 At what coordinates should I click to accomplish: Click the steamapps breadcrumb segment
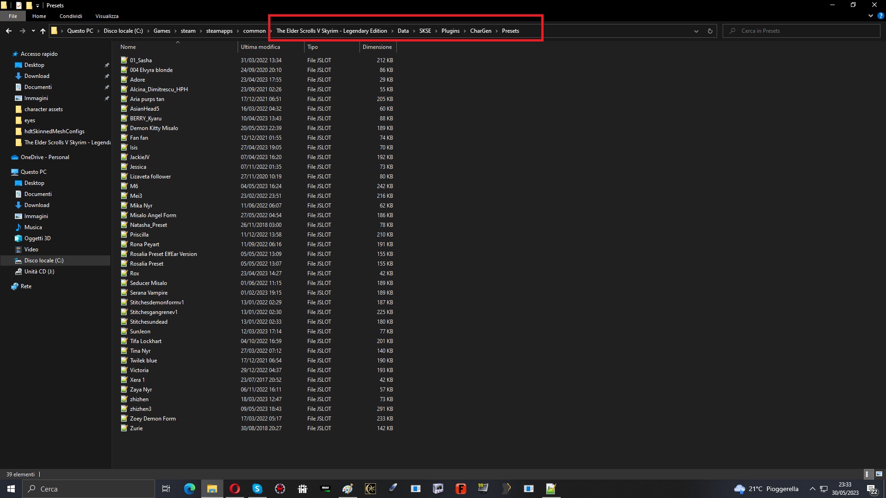(219, 31)
